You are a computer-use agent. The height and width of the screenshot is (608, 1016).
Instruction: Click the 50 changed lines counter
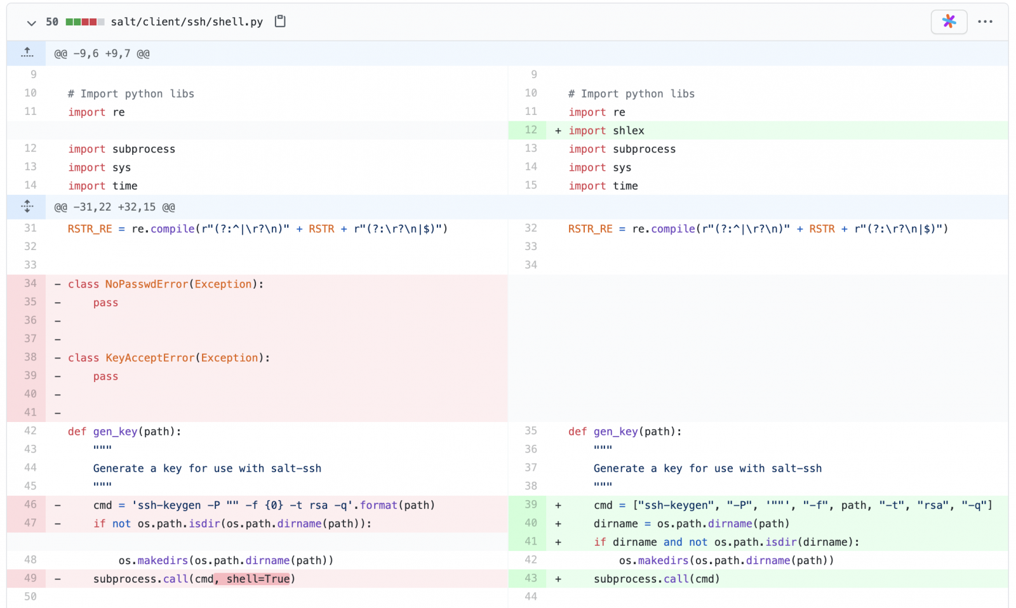51,21
